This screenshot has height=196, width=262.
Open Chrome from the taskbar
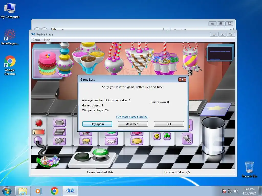[x=54, y=191]
